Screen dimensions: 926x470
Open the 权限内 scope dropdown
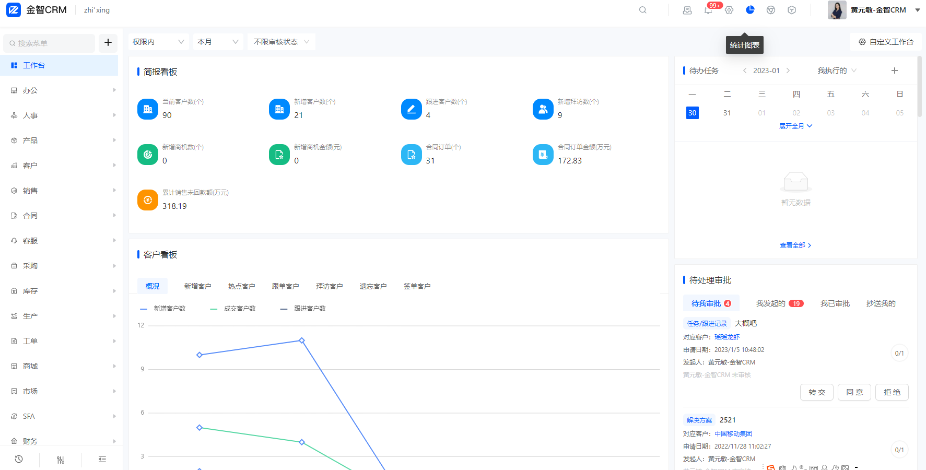(159, 42)
